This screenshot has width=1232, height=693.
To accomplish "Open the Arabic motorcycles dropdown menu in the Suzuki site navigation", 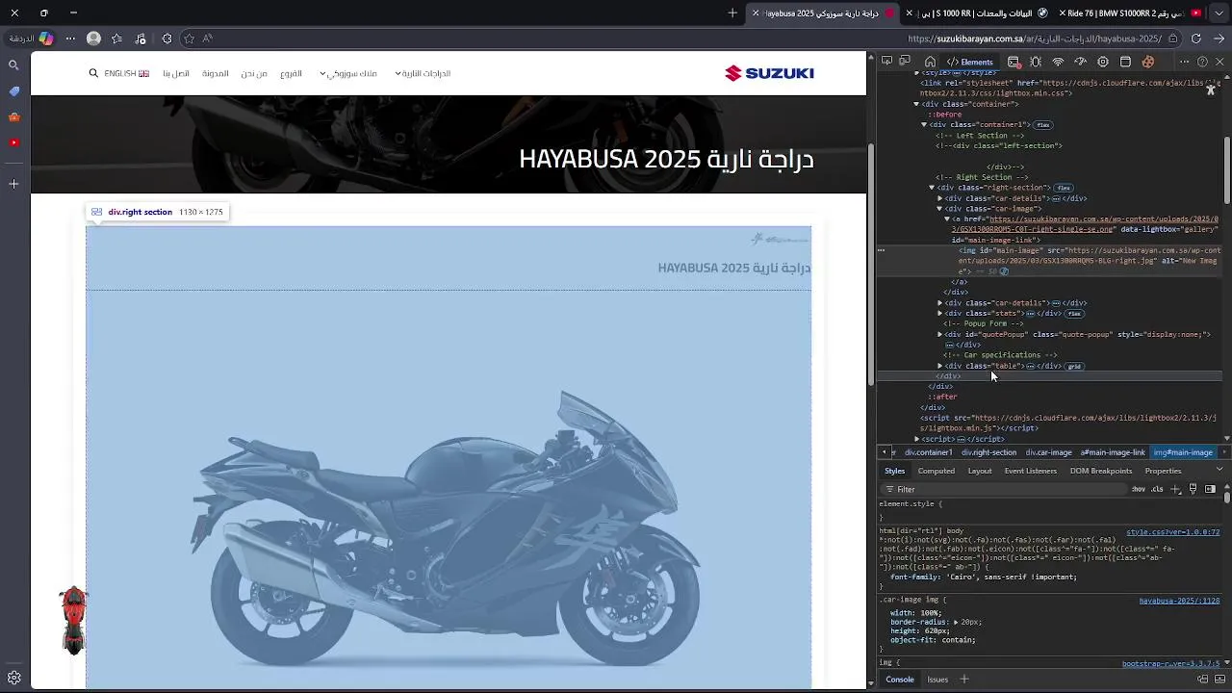I will pos(423,73).
